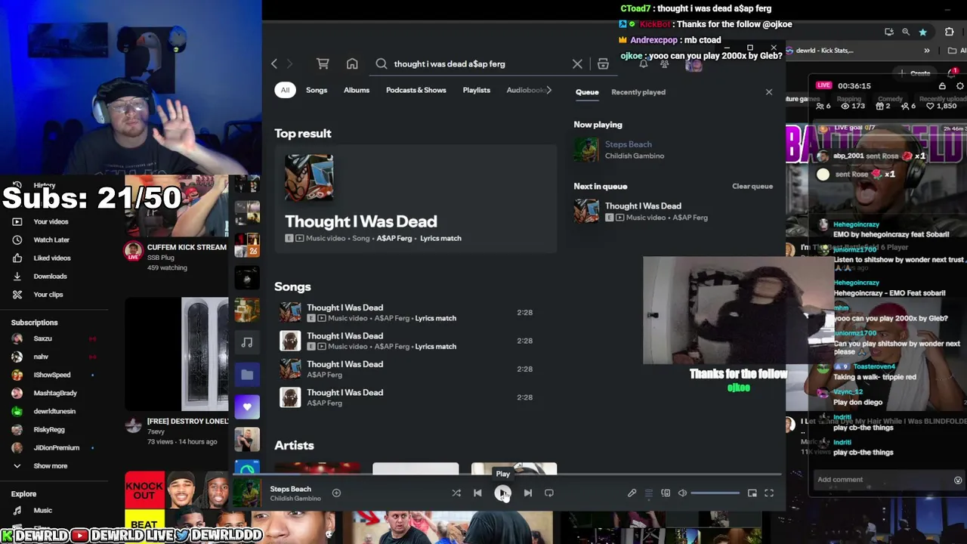Click browser zoom magnifier icon

[906, 32]
